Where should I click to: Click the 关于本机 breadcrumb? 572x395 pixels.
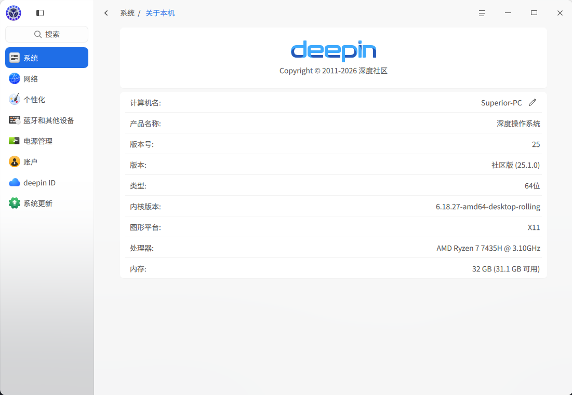160,13
